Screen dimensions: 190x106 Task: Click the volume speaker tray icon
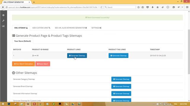pyautogui.click(x=170, y=104)
